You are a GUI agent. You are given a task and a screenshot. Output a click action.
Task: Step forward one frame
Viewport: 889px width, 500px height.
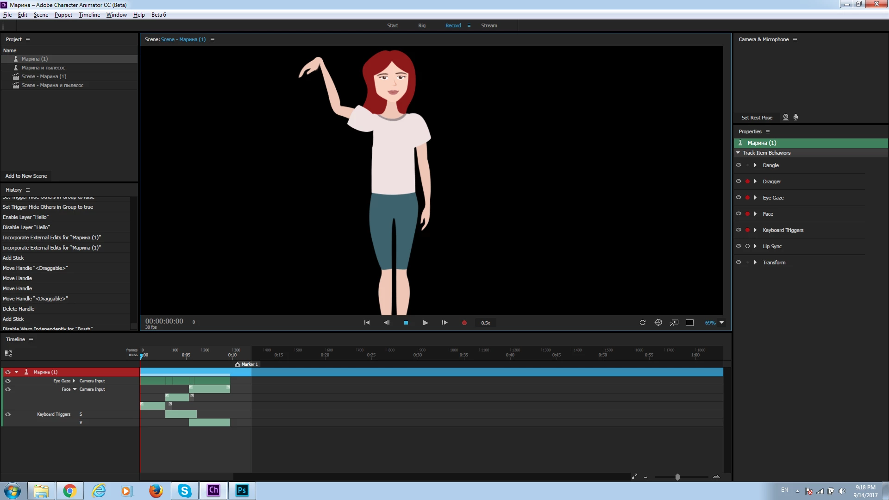tap(444, 323)
